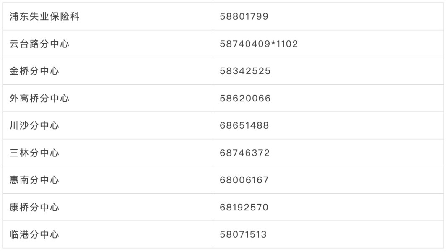The image size is (447, 252).
Task: Click the 金桥分中心 cell
Action: click(108, 71)
